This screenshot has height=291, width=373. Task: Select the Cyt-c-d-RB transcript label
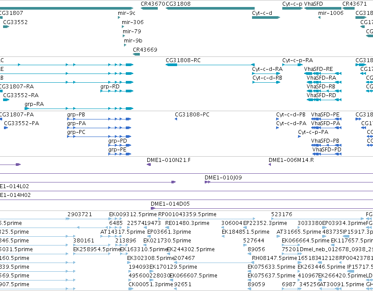coord(267,78)
